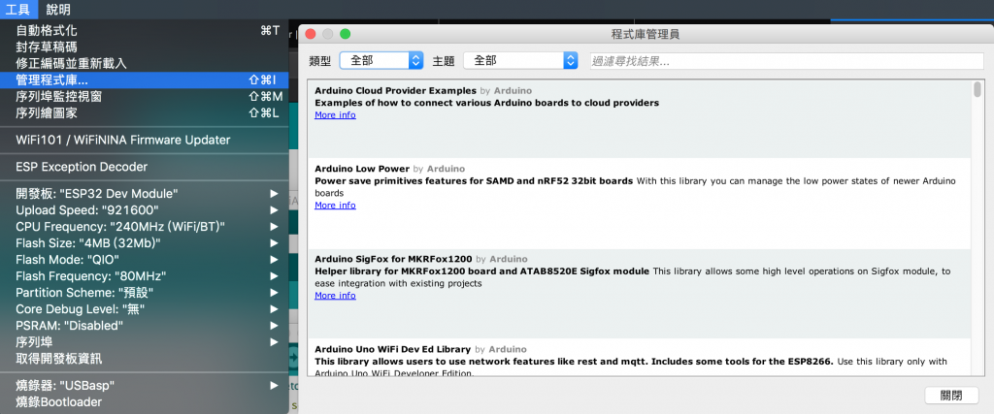994x414 pixels.
Task: Open 管理程式庫... menu entry
Action: 145,80
